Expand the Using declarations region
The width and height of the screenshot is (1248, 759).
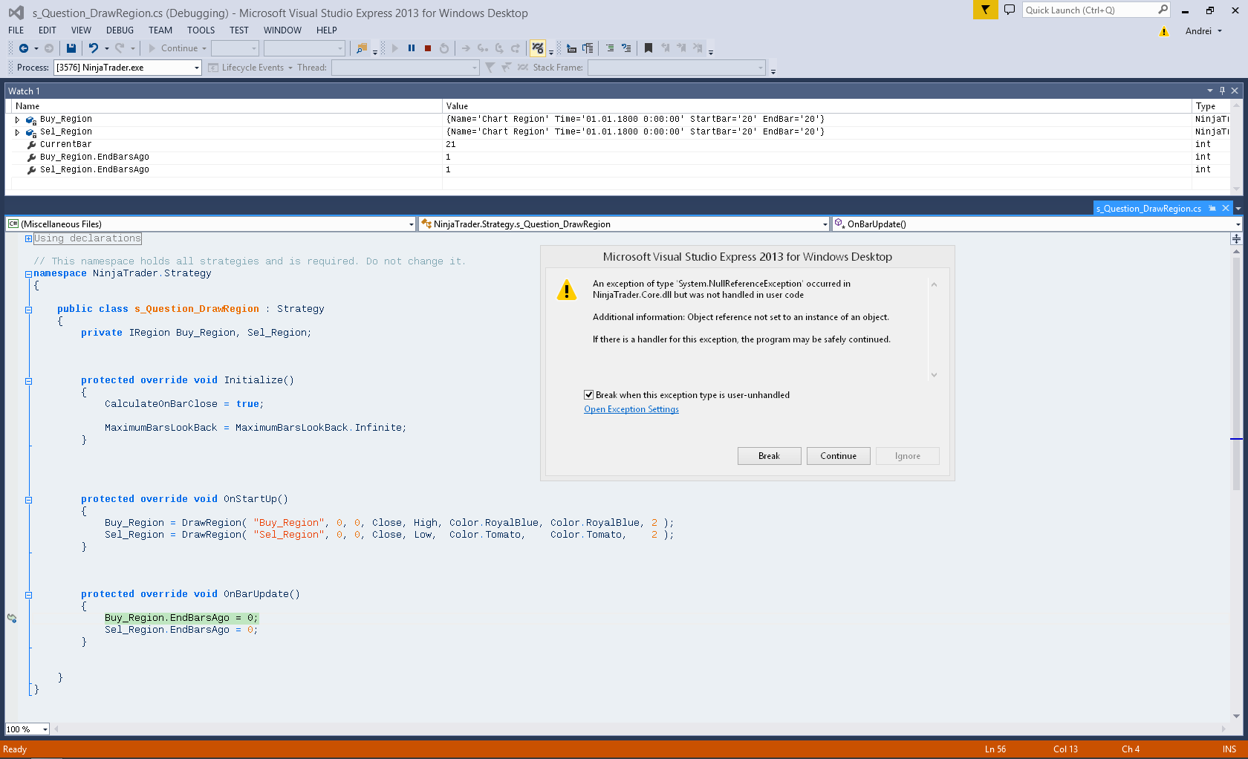[28, 238]
